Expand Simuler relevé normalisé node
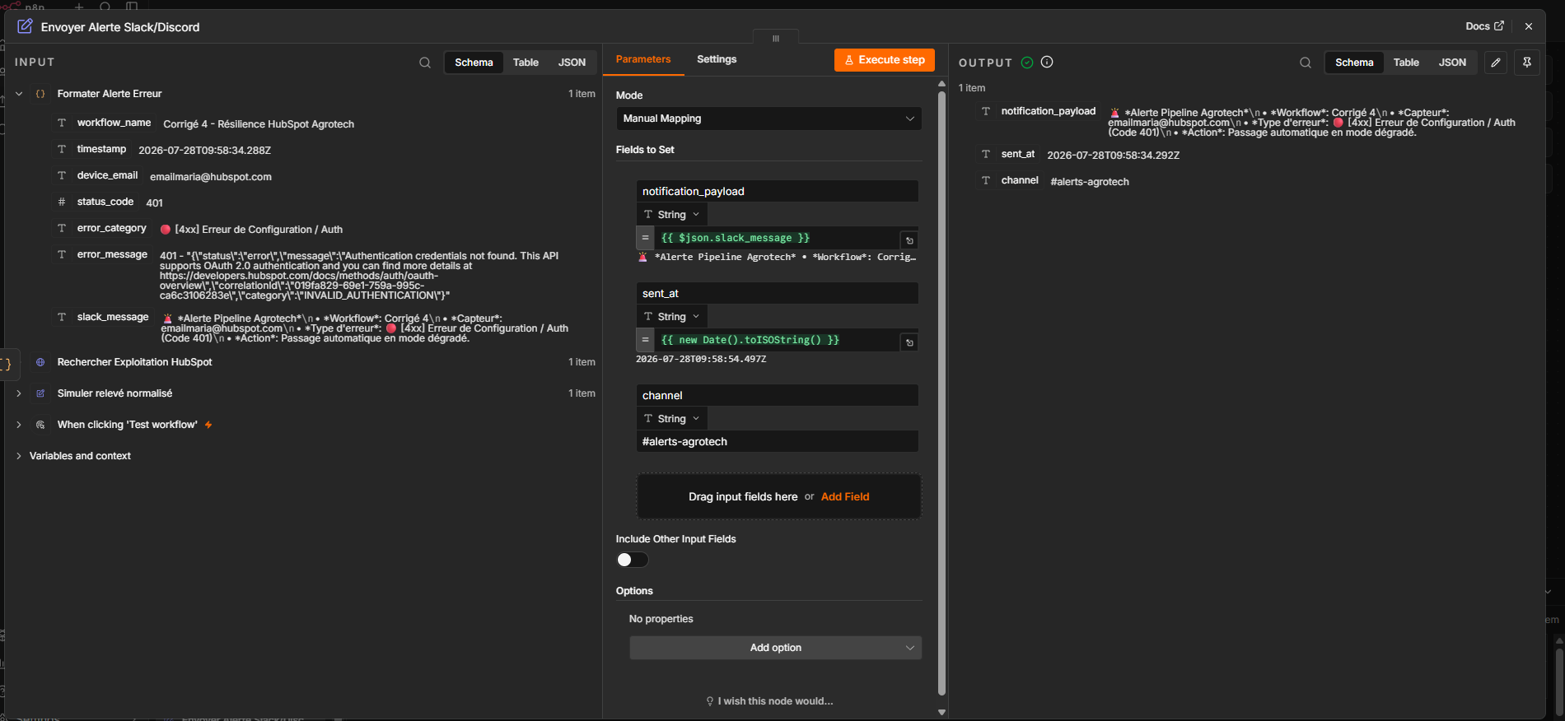This screenshot has width=1565, height=721. (19, 393)
